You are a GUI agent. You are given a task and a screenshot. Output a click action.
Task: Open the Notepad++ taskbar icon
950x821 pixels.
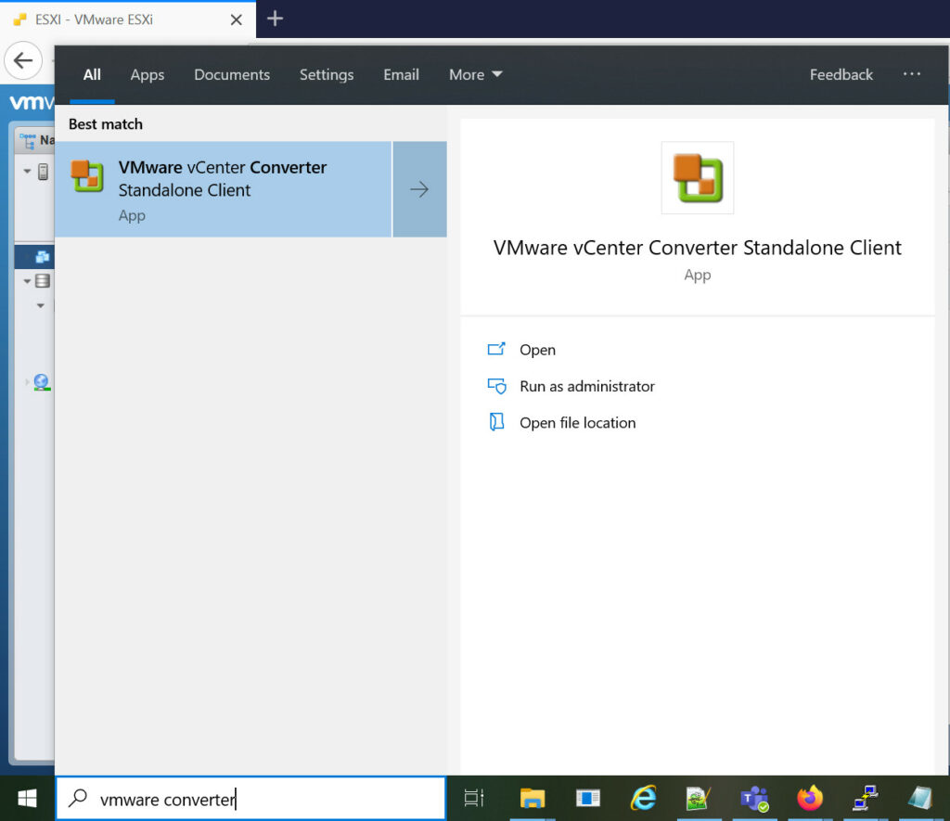click(698, 798)
